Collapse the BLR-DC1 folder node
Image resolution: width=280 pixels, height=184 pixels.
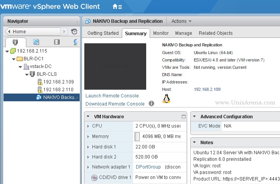tap(14, 59)
